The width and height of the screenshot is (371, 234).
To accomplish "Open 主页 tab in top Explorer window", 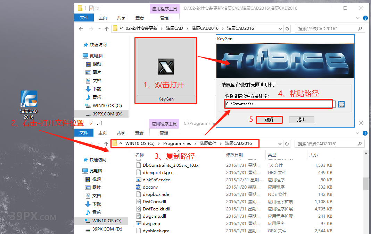I will 103,18.
